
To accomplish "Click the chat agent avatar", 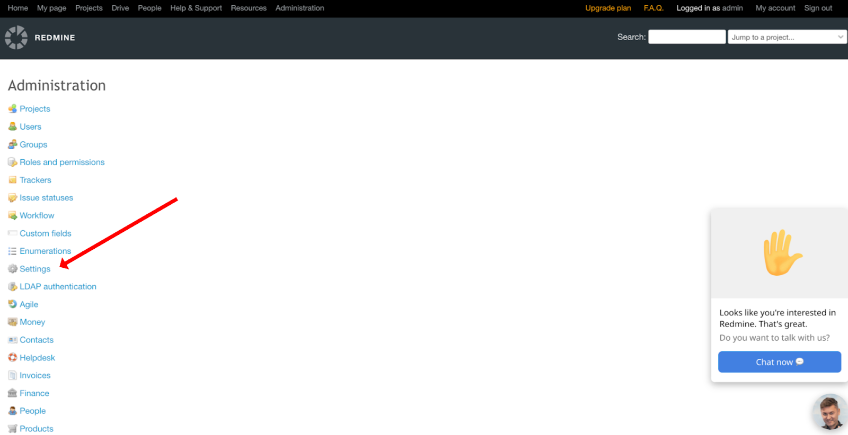I will (830, 412).
